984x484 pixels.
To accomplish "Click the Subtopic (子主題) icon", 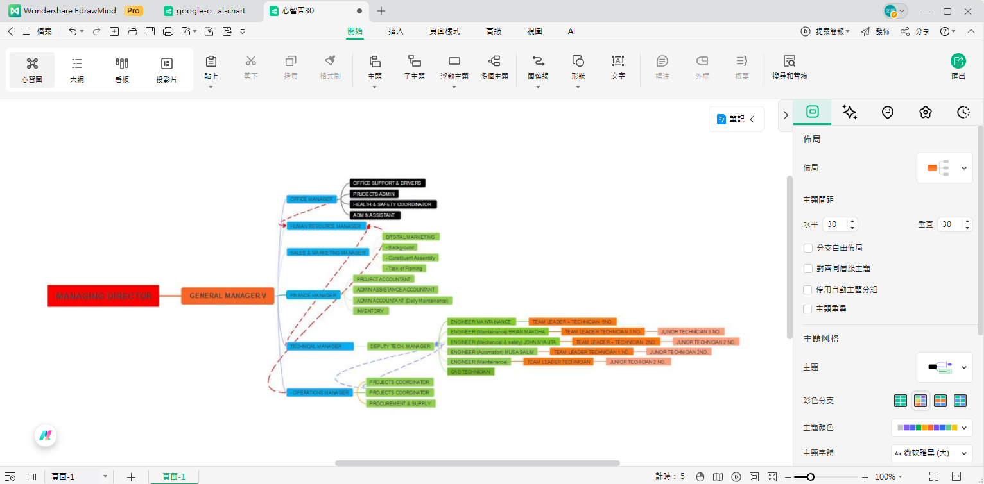I will [x=415, y=62].
